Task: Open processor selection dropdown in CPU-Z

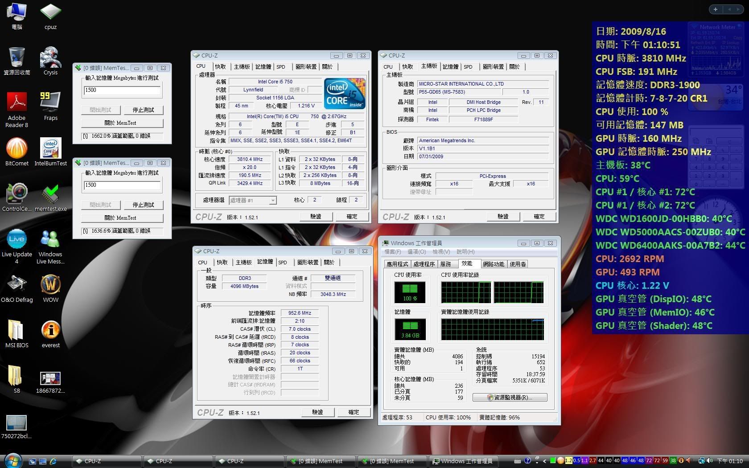Action: [252, 201]
